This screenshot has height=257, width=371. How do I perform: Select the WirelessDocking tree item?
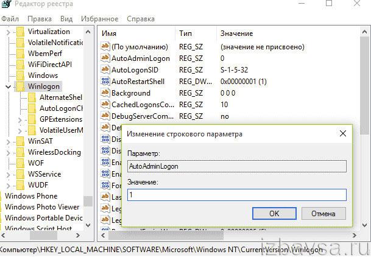tap(54, 152)
